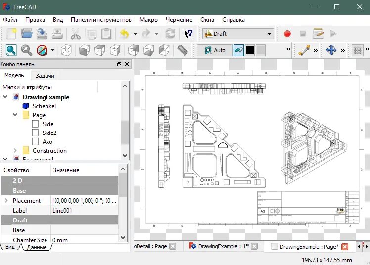Click the Fit Selection zoom icon
The height and width of the screenshot is (265, 370).
(26, 50)
